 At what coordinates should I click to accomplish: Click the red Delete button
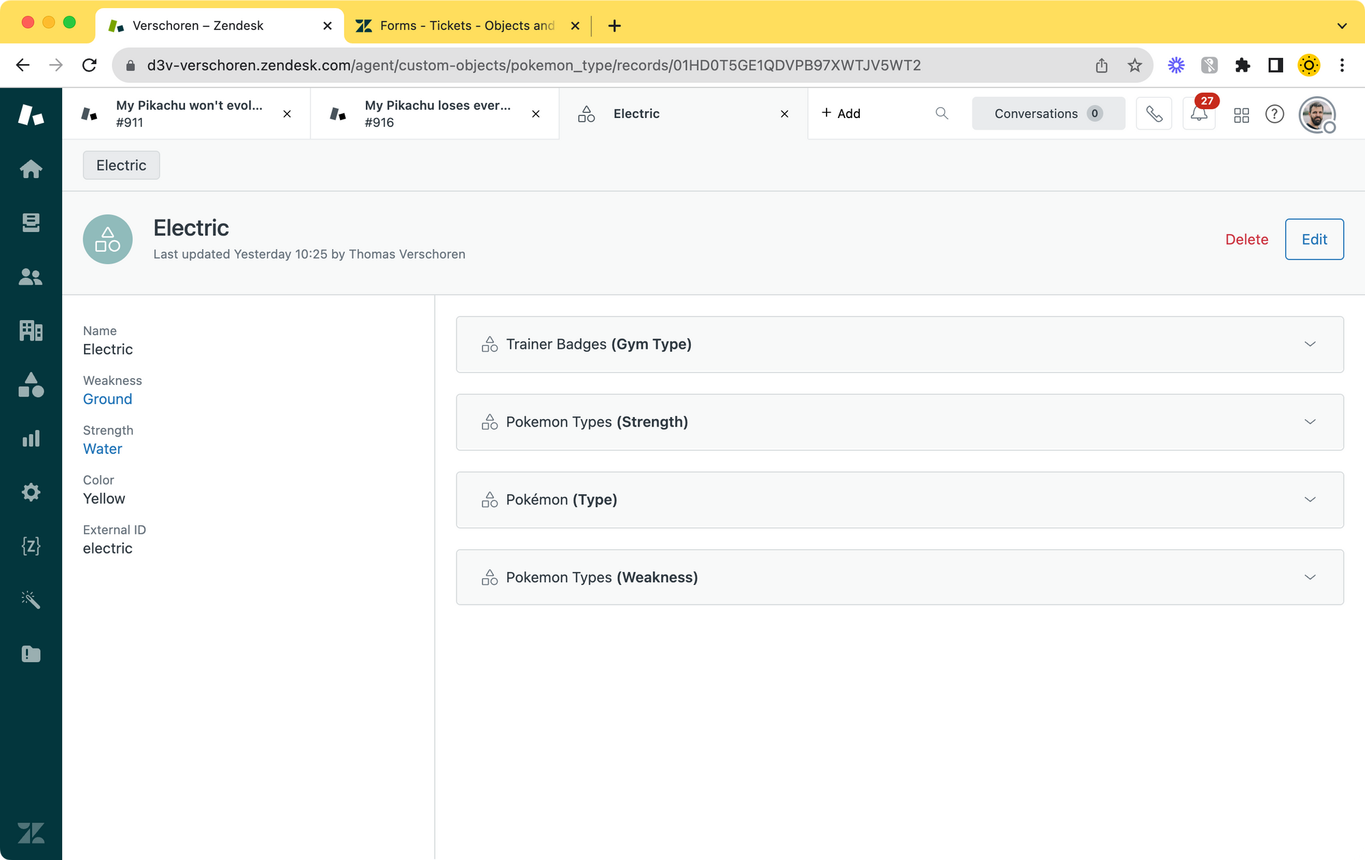pyautogui.click(x=1246, y=240)
